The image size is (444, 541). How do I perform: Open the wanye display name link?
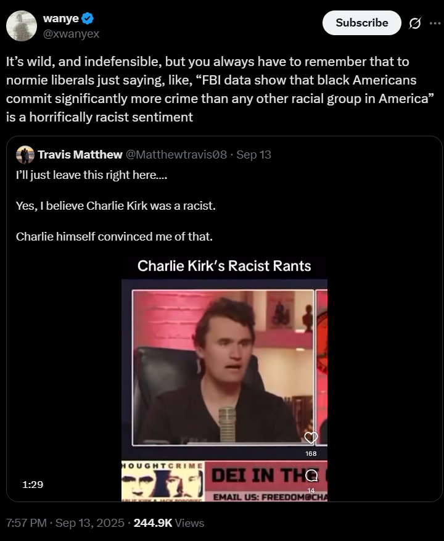(60, 20)
